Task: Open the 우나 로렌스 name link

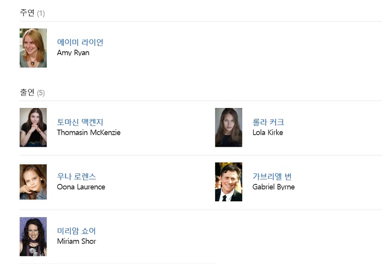Action: 76,177
